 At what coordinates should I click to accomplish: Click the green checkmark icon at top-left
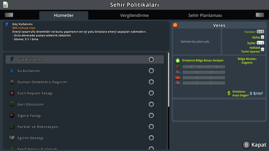point(6,5)
